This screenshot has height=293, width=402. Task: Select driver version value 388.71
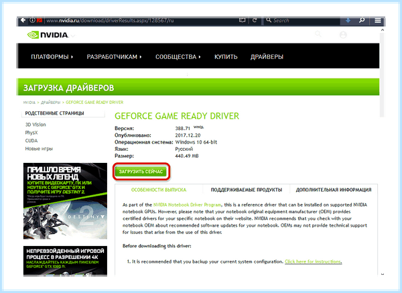tap(183, 128)
